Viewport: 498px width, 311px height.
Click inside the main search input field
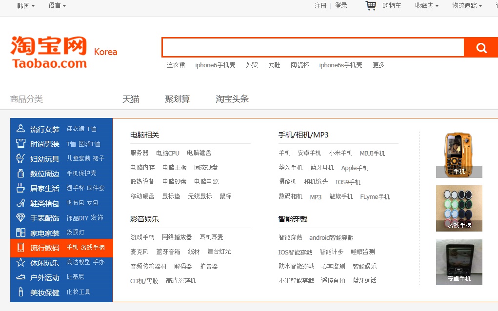point(313,48)
